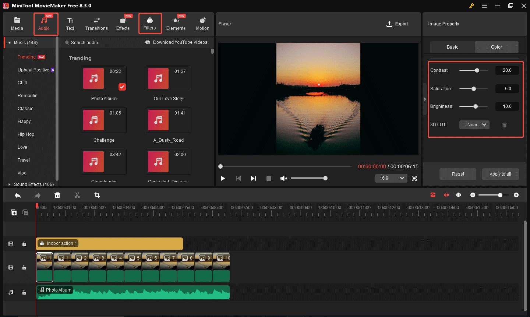Adjust the Contrast slider
Image resolution: width=530 pixels, height=317 pixels.
(x=473, y=70)
